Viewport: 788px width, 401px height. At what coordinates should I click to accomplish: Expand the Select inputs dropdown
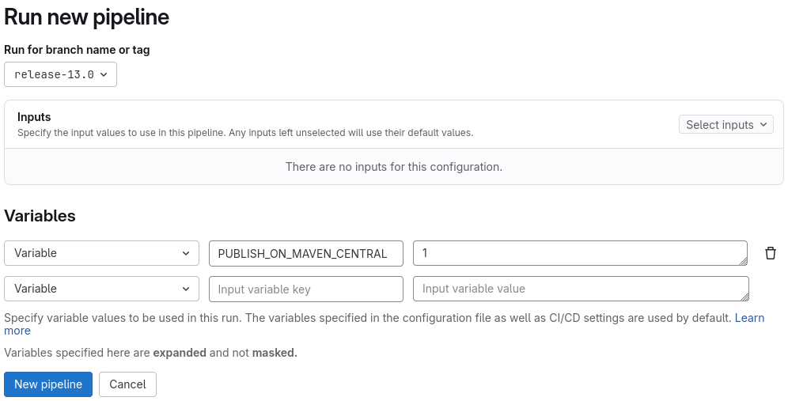[725, 125]
